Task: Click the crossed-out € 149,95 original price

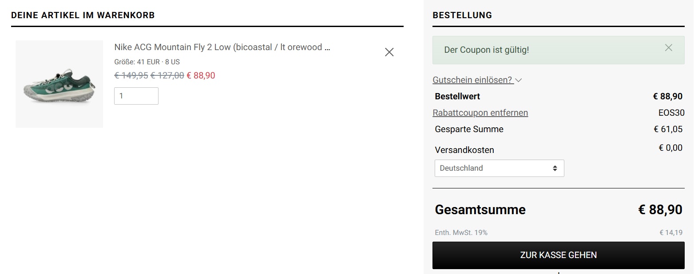Action: [131, 76]
